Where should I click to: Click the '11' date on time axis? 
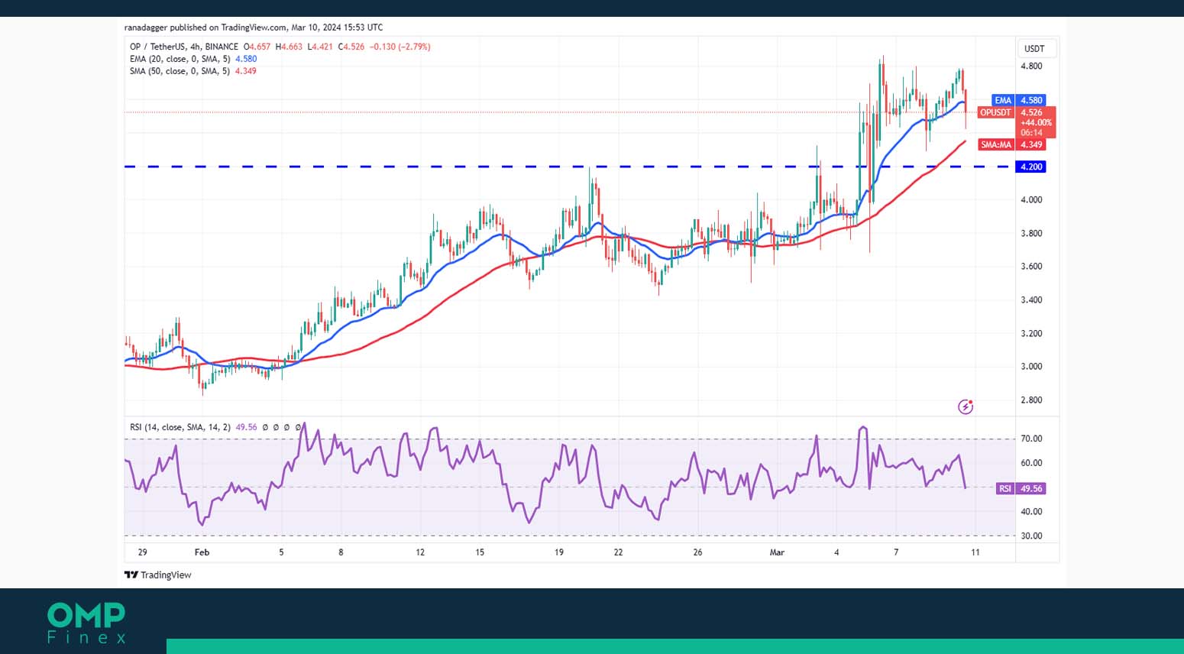pos(975,552)
